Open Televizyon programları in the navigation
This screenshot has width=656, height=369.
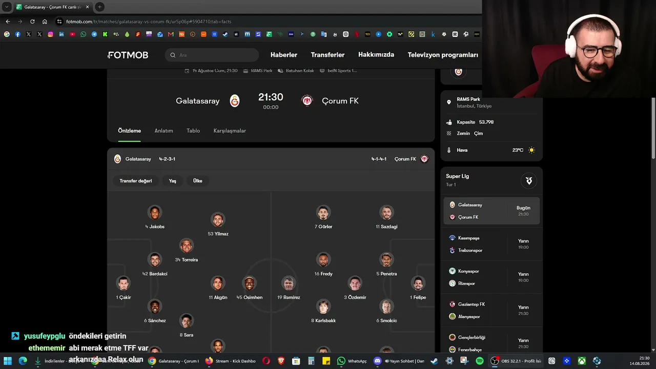tap(443, 55)
